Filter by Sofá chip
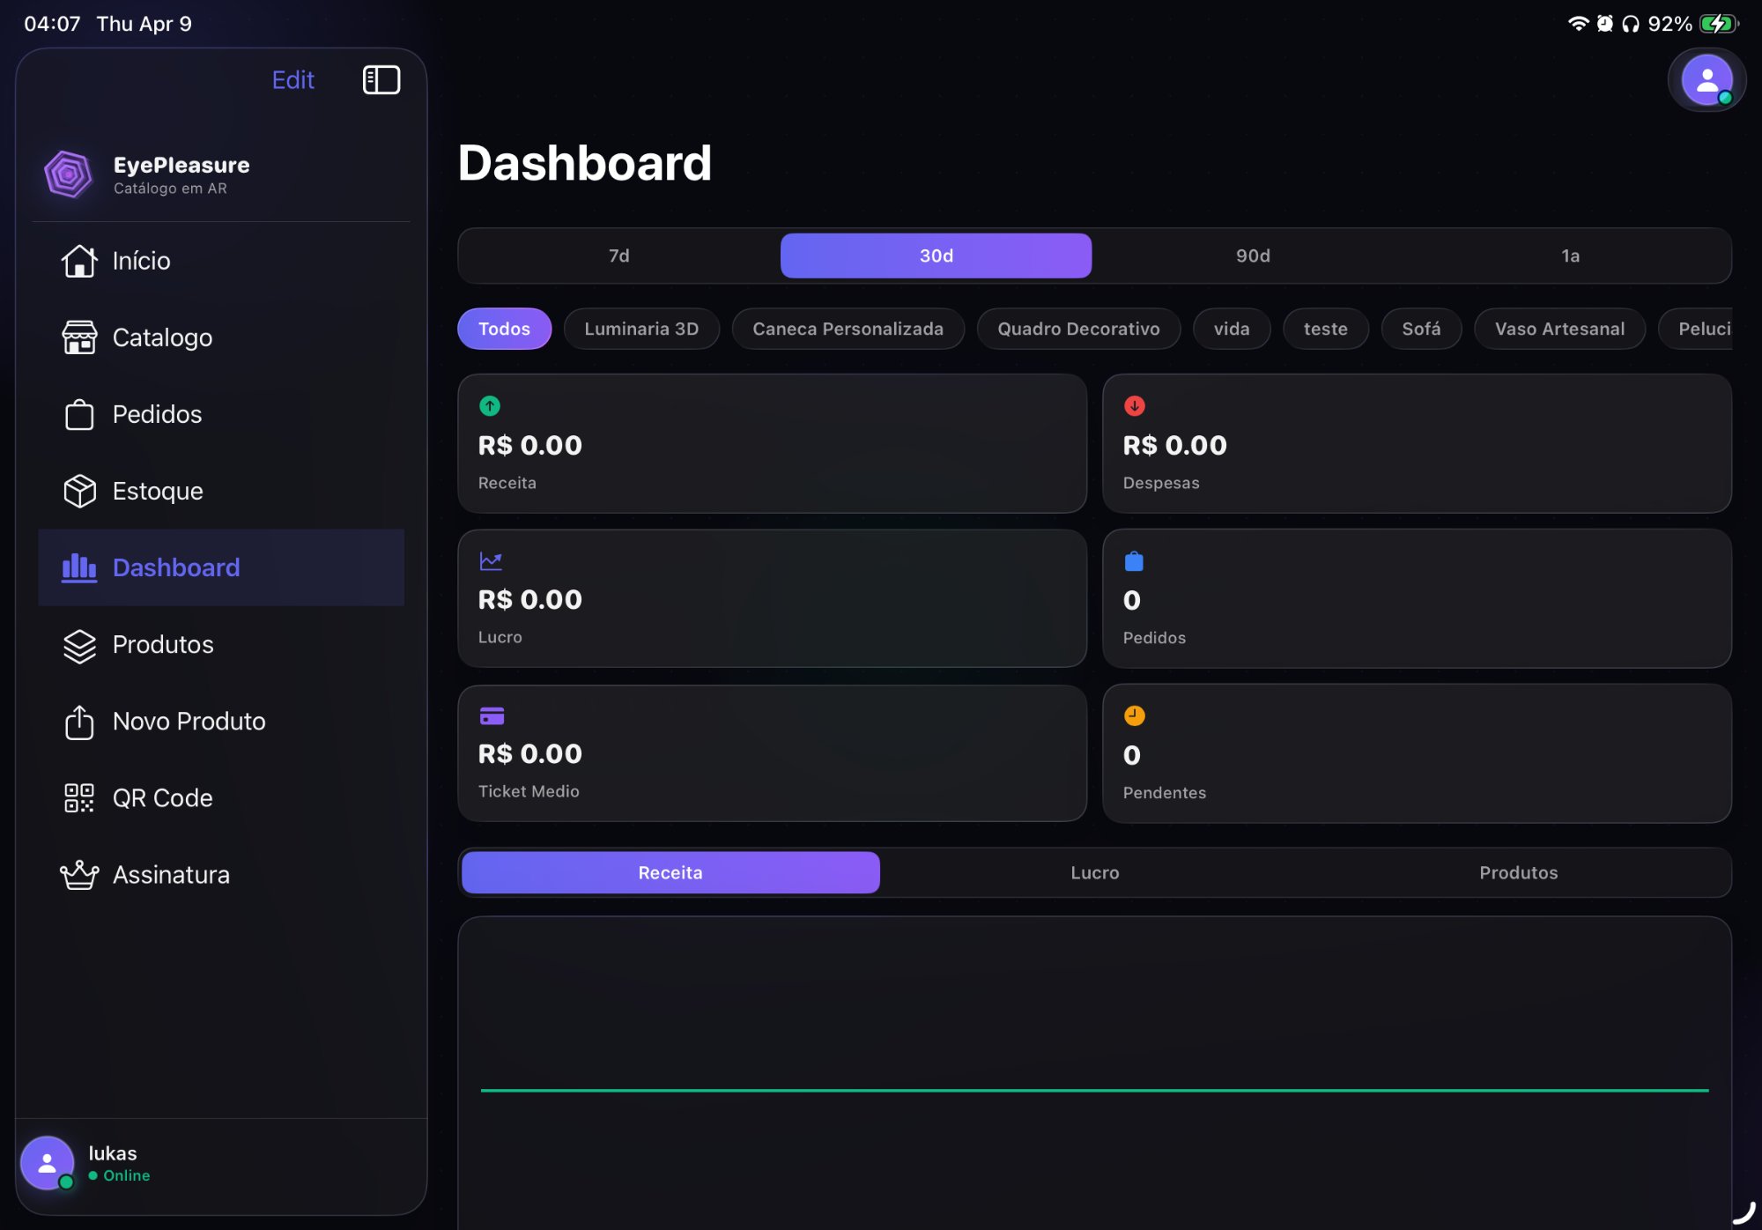Viewport: 1762px width, 1230px height. (x=1421, y=329)
